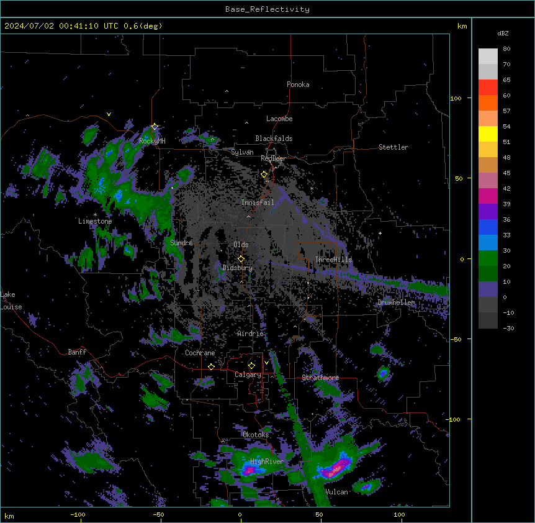Click the -50 tick label on the right axis
This screenshot has width=535, height=523.
[x=456, y=339]
